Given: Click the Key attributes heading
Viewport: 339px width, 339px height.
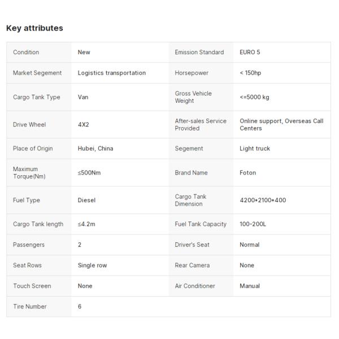Looking at the screenshot, I should (34, 28).
